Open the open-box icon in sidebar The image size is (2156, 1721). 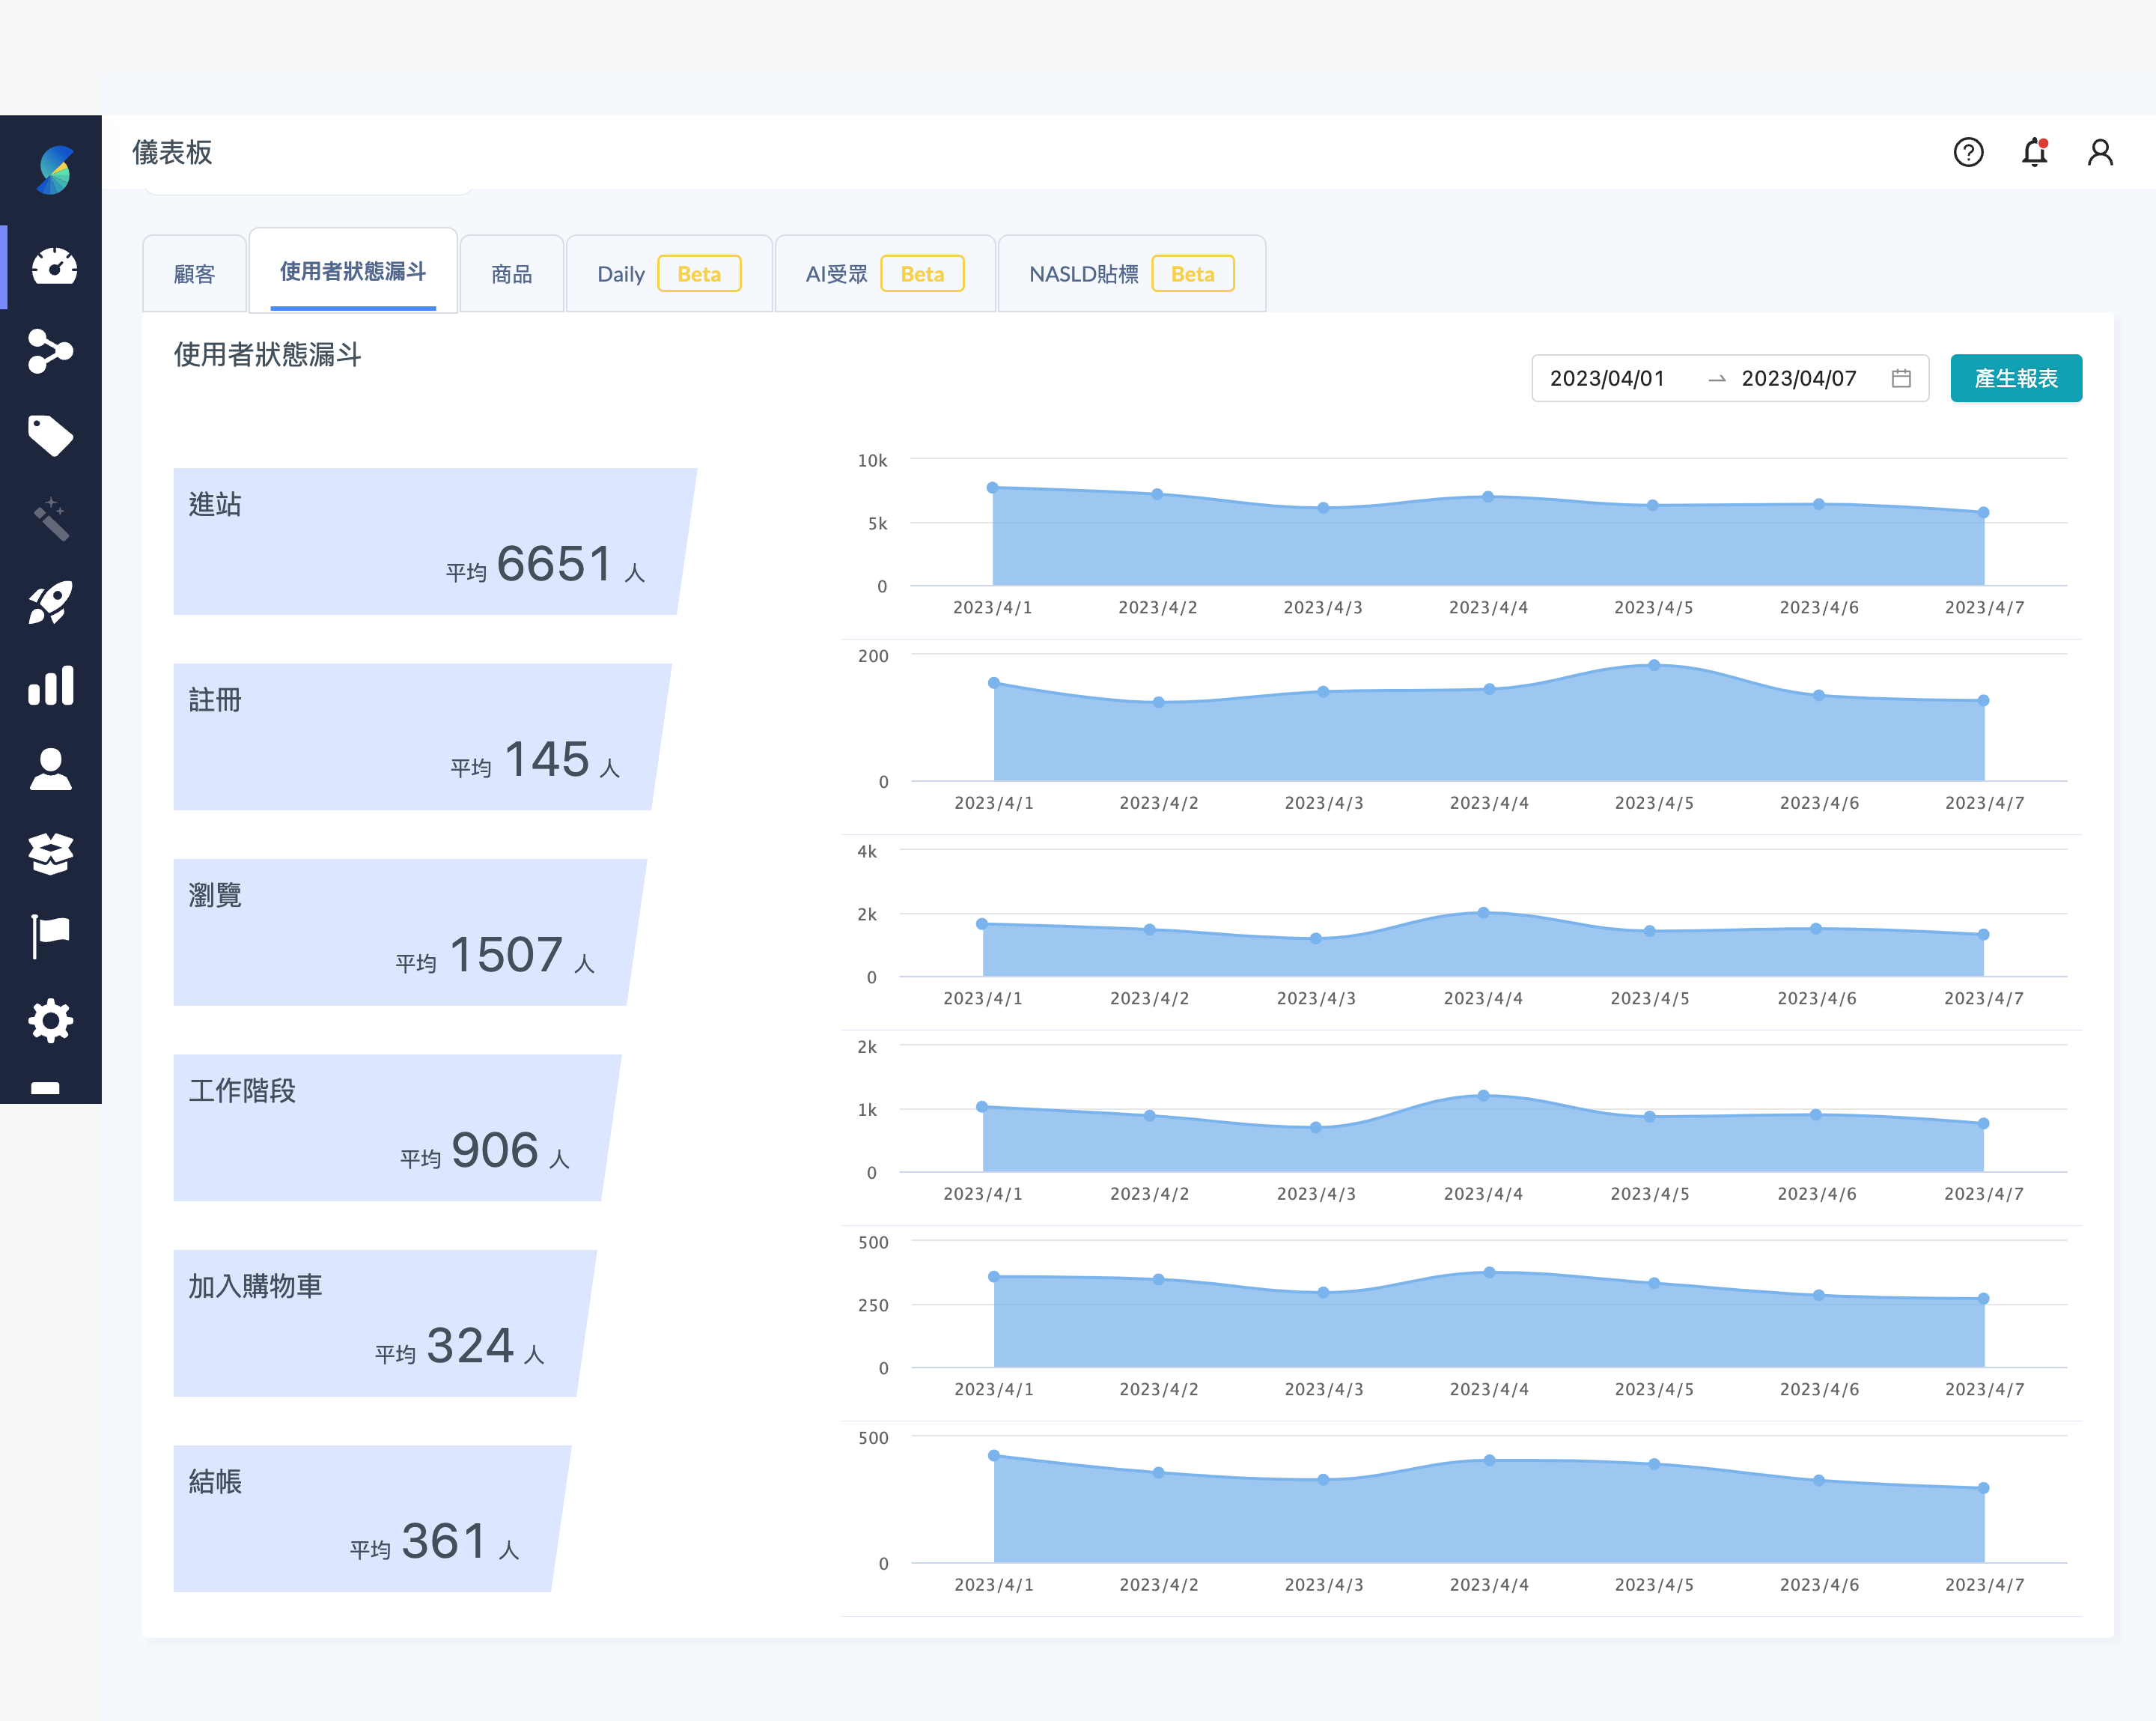click(x=50, y=854)
